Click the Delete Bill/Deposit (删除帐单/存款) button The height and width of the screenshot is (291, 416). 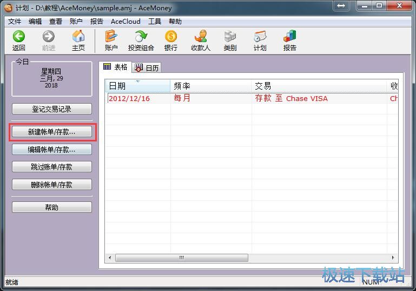52,185
